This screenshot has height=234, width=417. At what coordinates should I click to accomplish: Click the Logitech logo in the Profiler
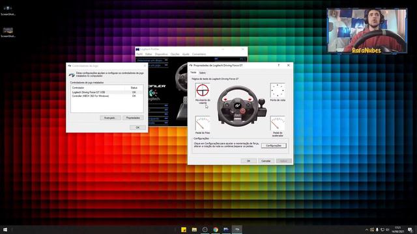154,96
